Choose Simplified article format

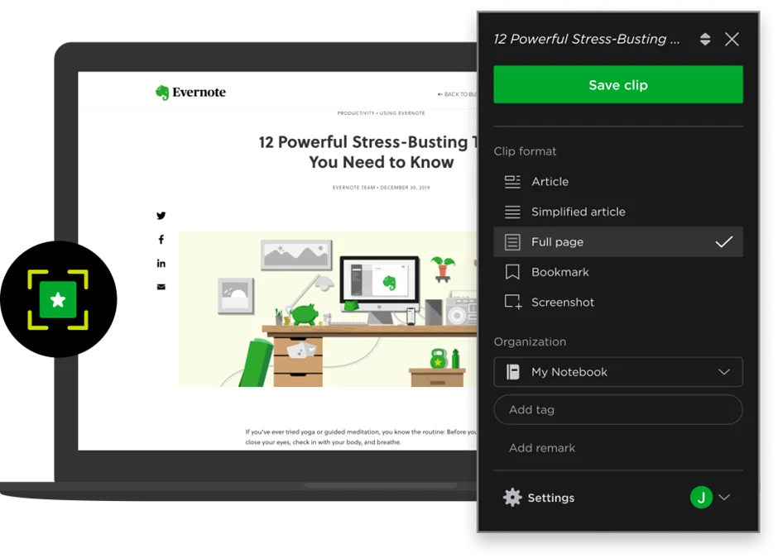[617, 212]
